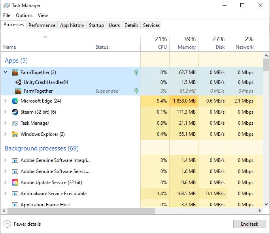Toggle Fewer details view
Screen dimensions: 270x234
pos(23,224)
